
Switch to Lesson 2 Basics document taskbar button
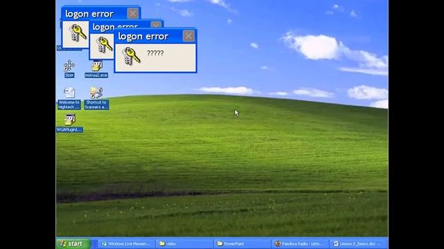coord(358,243)
